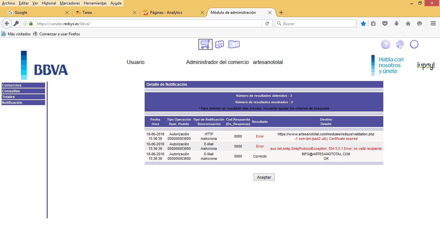The image size is (440, 234).
Task: Click the smiley face toolbar icon
Action: pos(419,23)
